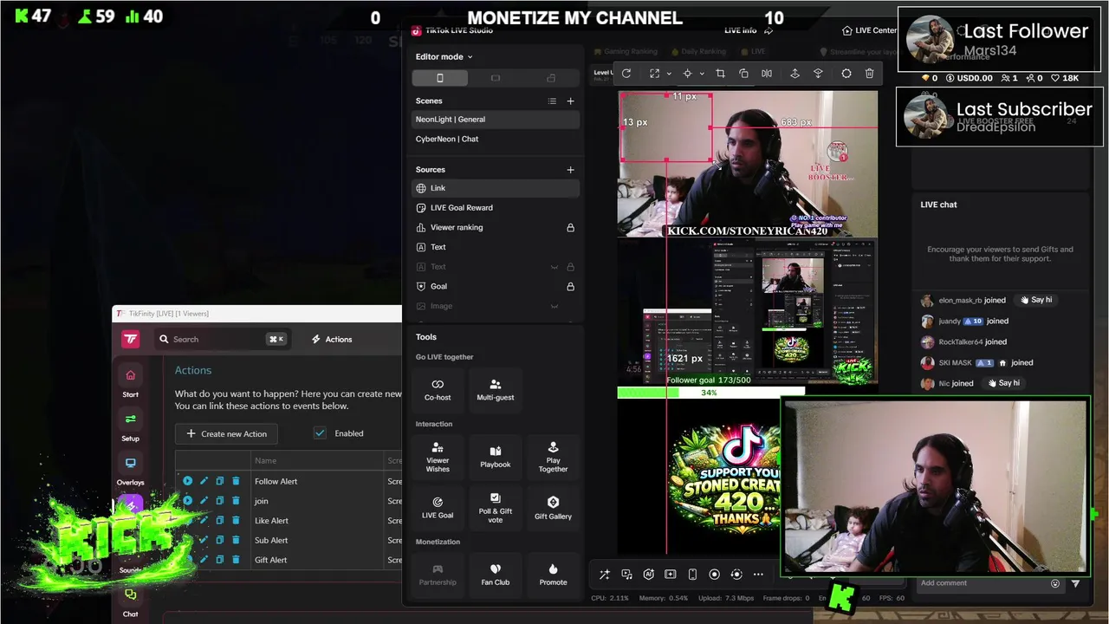This screenshot has height=624, width=1109.
Task: Open TikFinity Setup sidebar item
Action: [x=130, y=427]
